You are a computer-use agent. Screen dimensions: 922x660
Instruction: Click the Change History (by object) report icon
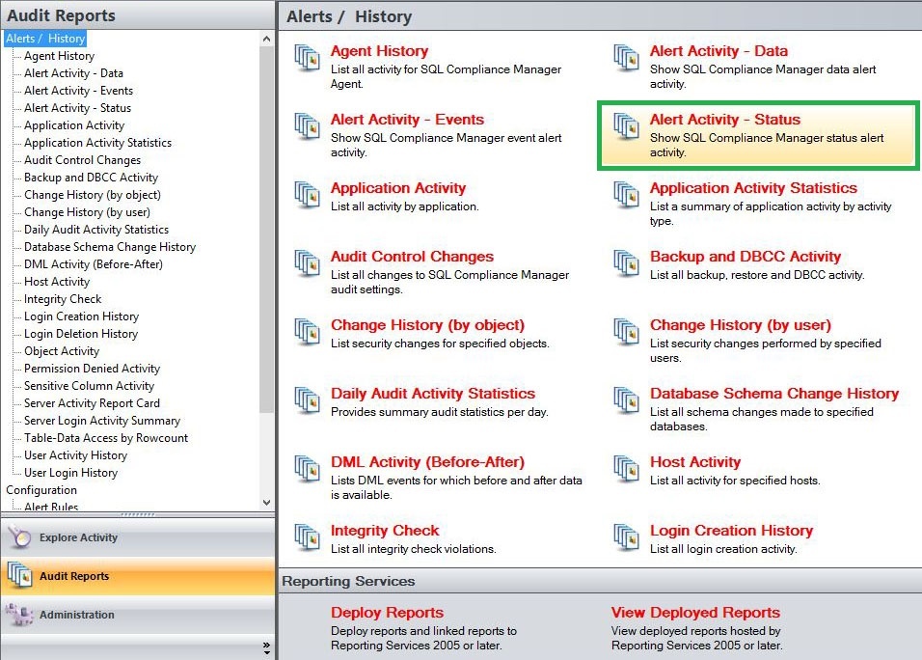click(x=307, y=332)
